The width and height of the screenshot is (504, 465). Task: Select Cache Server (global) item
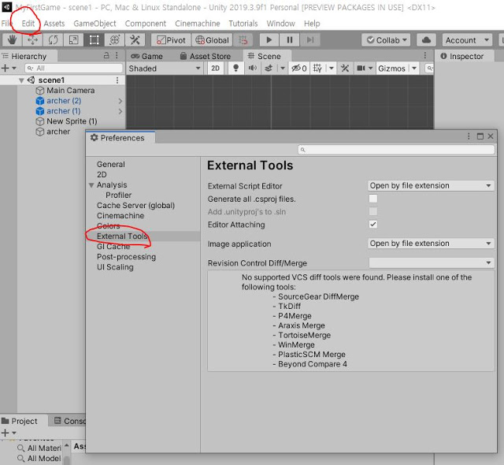(x=135, y=206)
